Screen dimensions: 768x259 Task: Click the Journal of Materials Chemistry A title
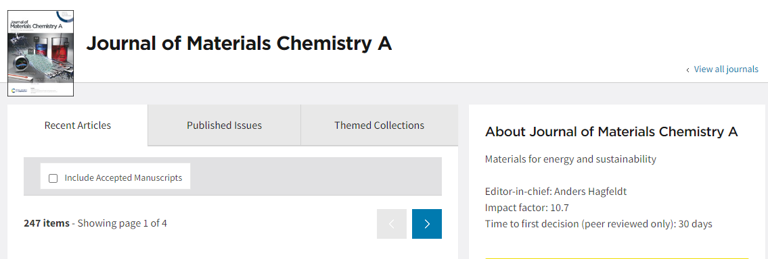(x=239, y=43)
